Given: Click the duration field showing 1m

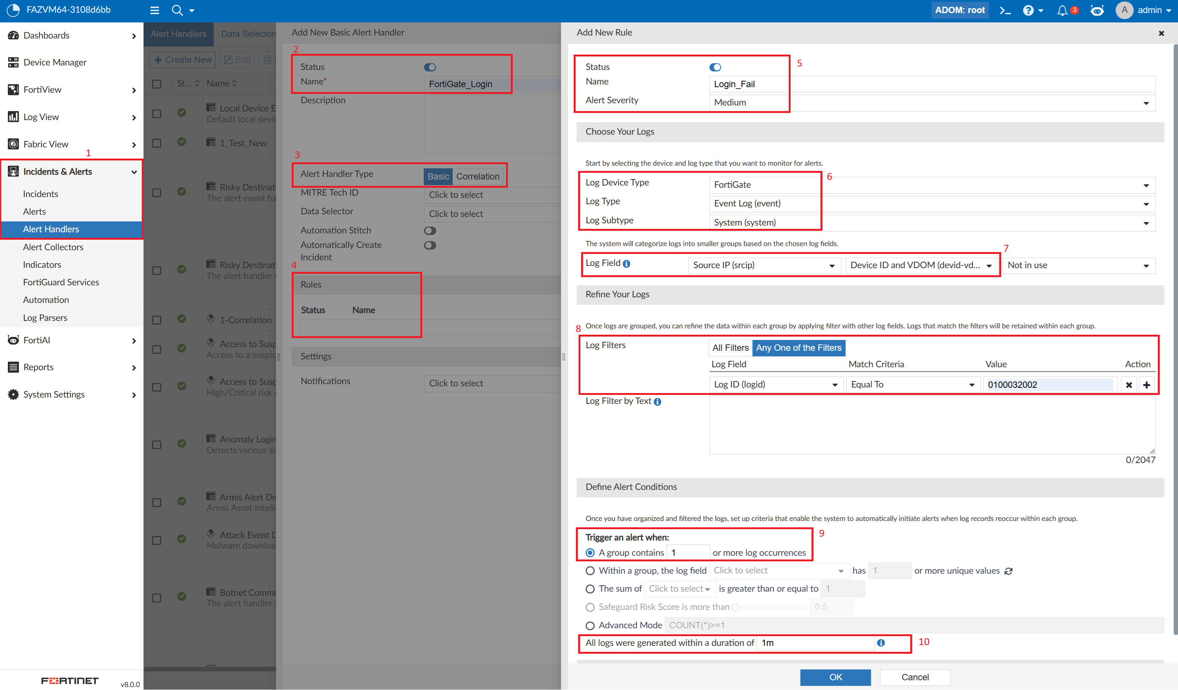Looking at the screenshot, I should pyautogui.click(x=816, y=643).
